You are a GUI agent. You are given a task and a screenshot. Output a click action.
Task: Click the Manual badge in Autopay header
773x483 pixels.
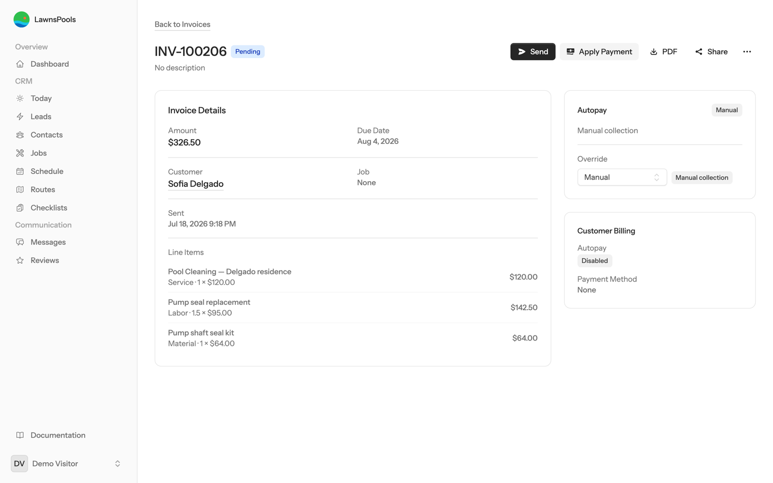point(727,110)
